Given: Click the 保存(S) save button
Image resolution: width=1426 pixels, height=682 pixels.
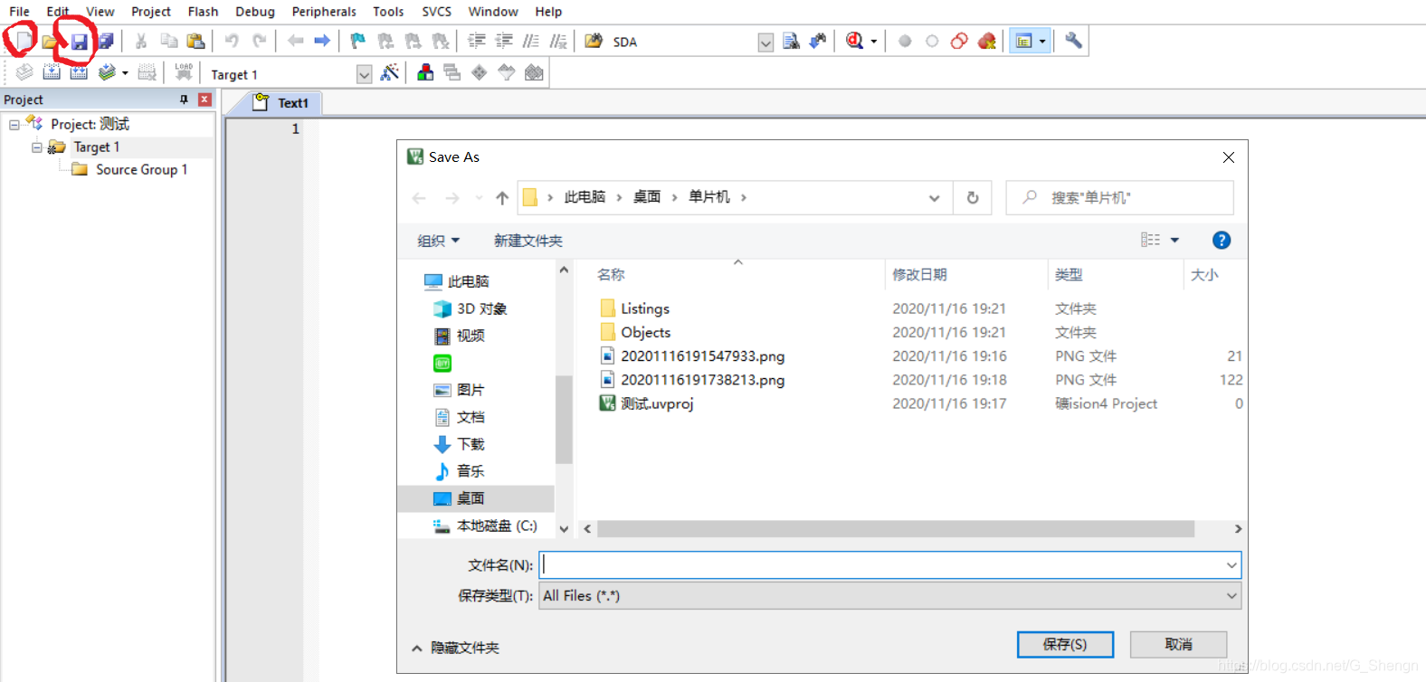Looking at the screenshot, I should pos(1065,644).
